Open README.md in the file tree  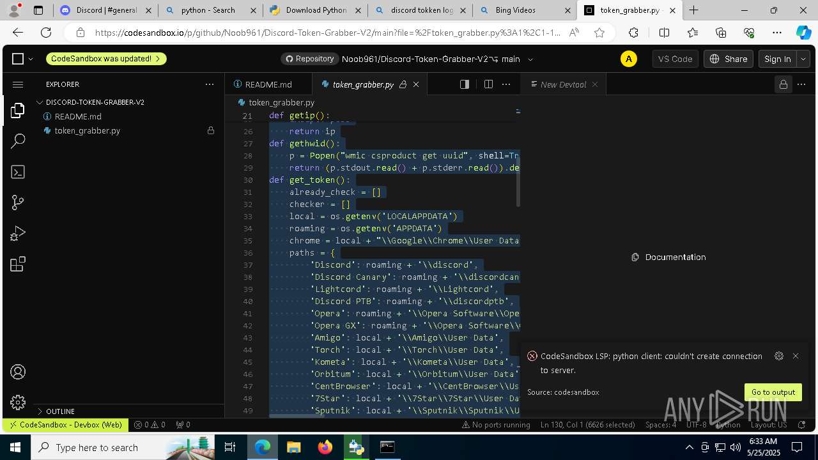tap(77, 116)
